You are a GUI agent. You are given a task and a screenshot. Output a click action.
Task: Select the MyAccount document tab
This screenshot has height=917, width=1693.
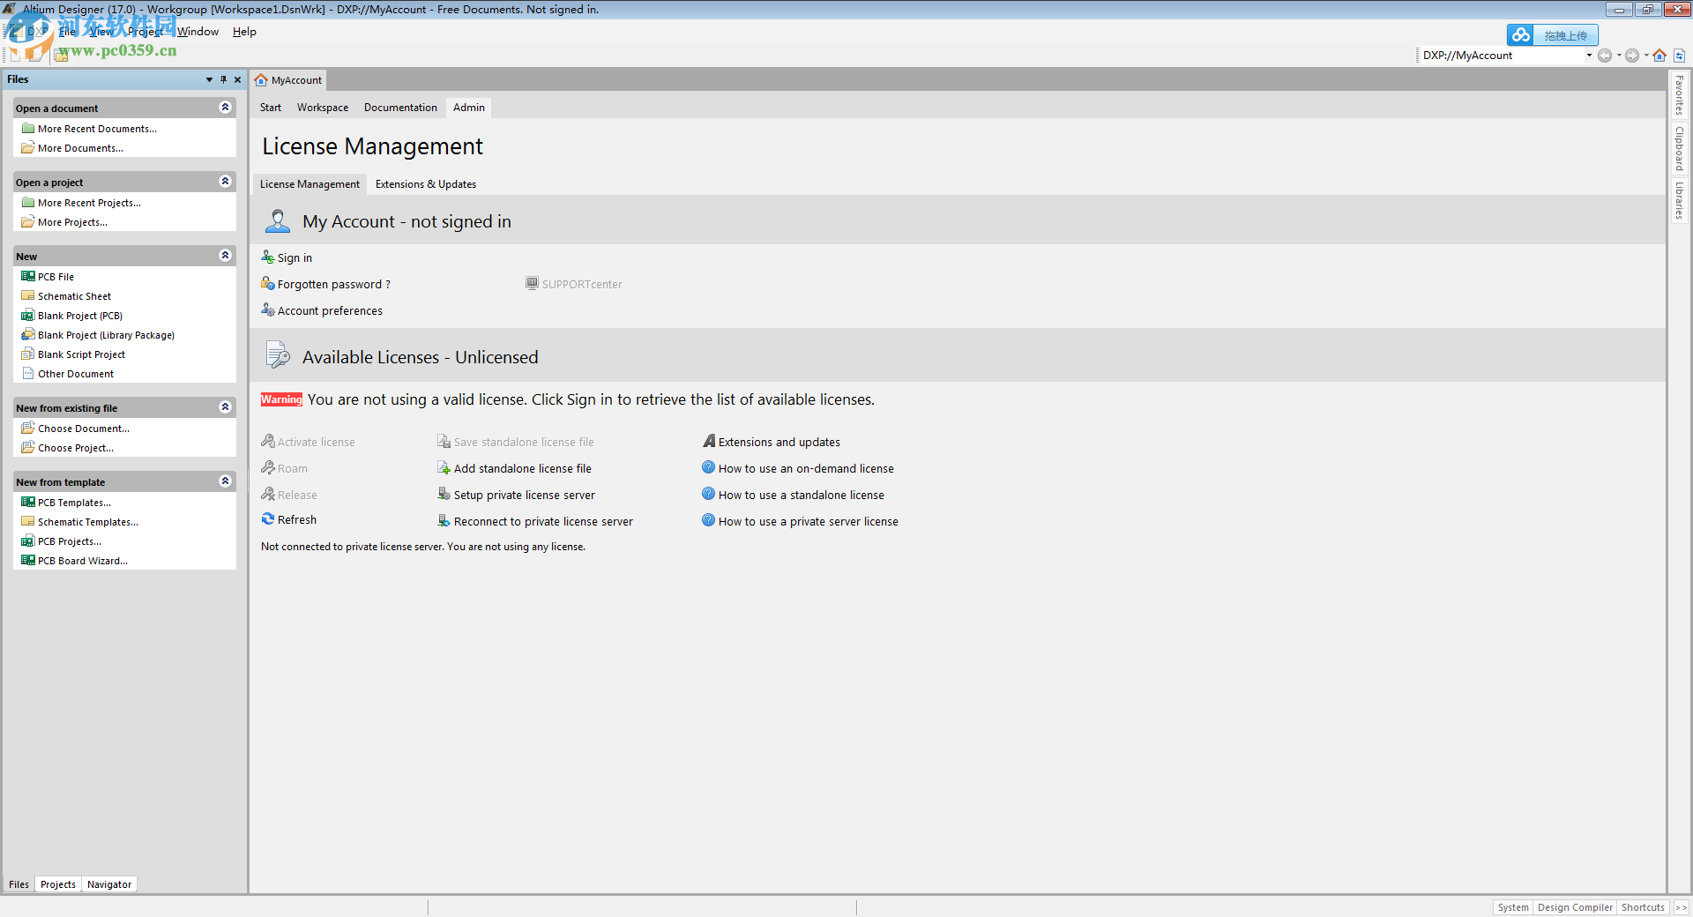click(288, 80)
